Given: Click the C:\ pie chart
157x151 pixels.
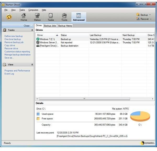Looking at the screenshot, I should (x=140, y=116).
